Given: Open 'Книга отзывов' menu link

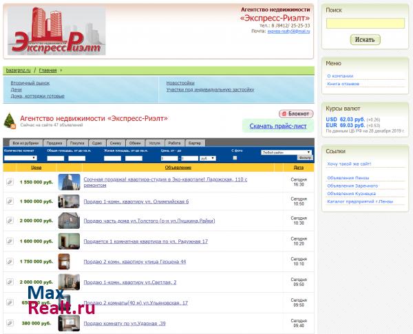Looking at the screenshot, I should click(343, 84).
